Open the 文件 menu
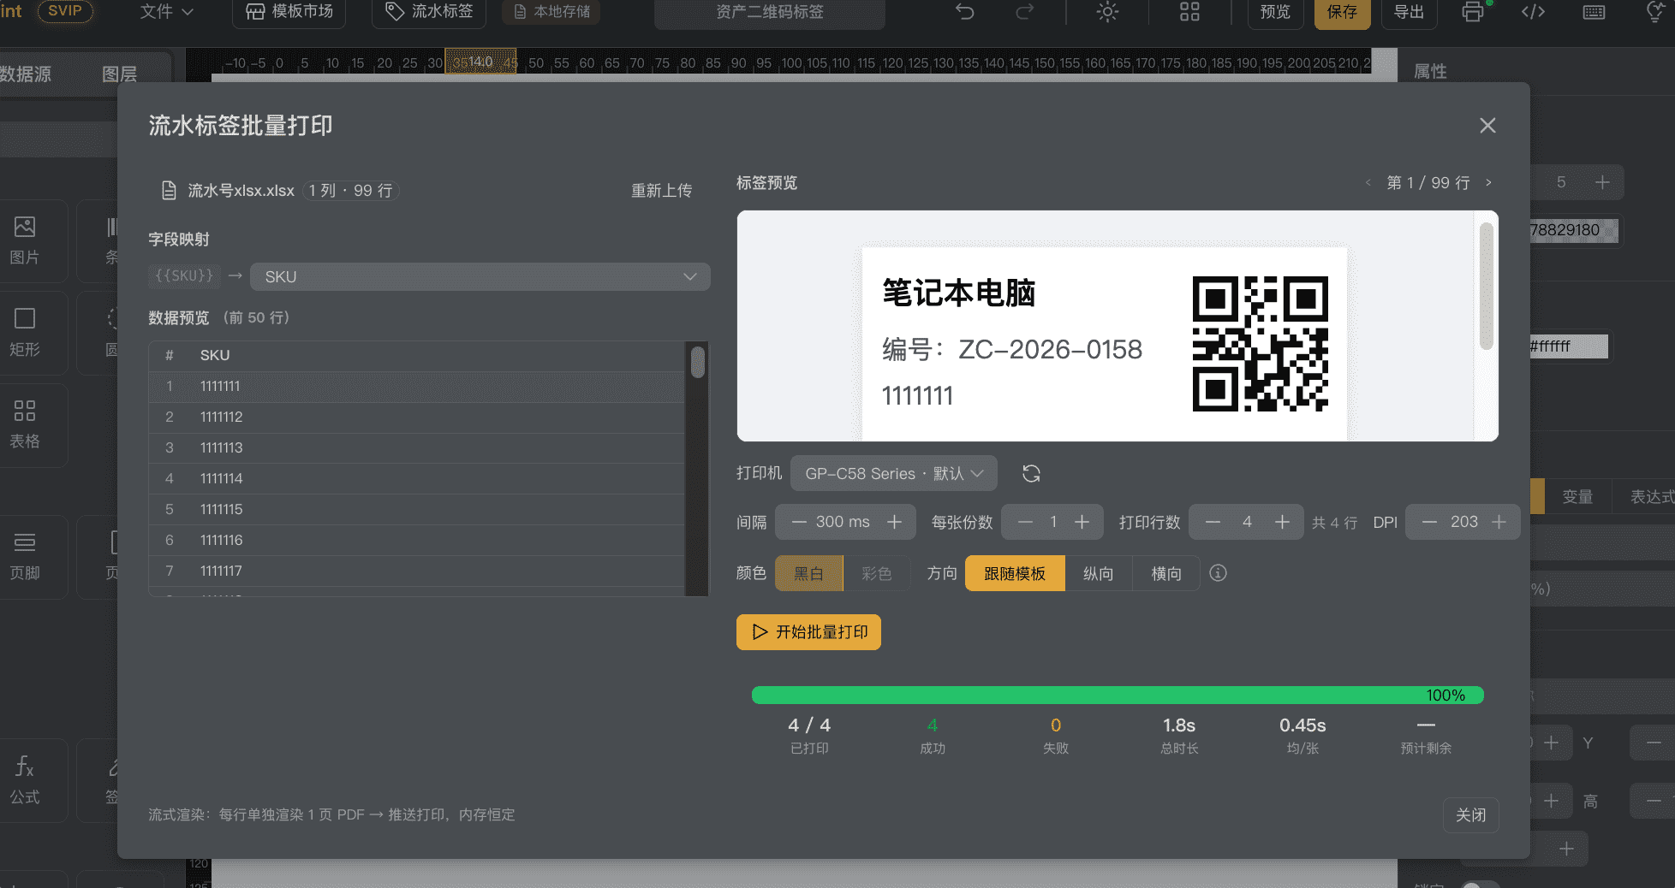This screenshot has height=888, width=1675. click(167, 12)
